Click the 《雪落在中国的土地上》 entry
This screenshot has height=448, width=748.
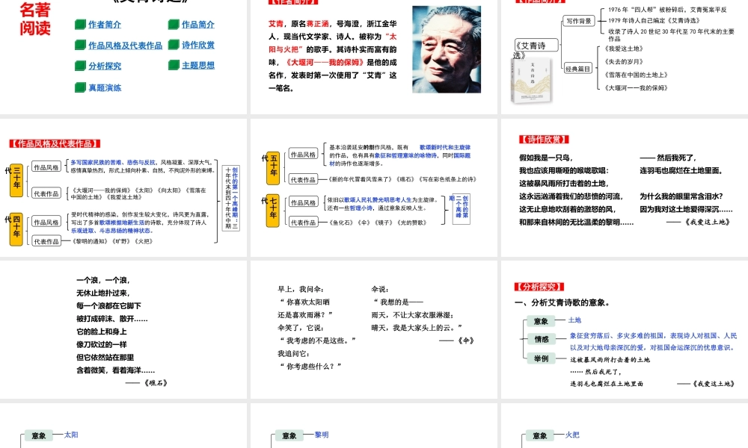tap(636, 75)
